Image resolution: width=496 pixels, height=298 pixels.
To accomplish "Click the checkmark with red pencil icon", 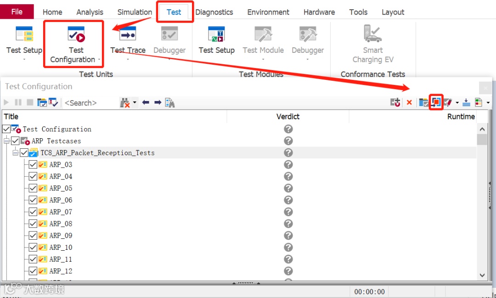I will tap(448, 102).
